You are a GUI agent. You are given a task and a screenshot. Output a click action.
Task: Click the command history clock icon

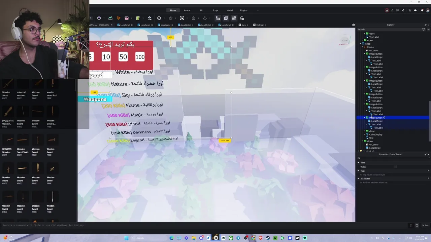click(417, 225)
